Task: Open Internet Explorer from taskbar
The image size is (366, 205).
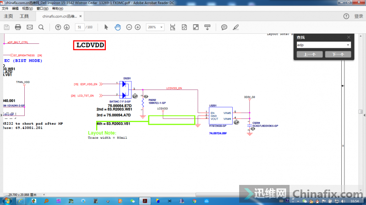Action: (x=21, y=201)
